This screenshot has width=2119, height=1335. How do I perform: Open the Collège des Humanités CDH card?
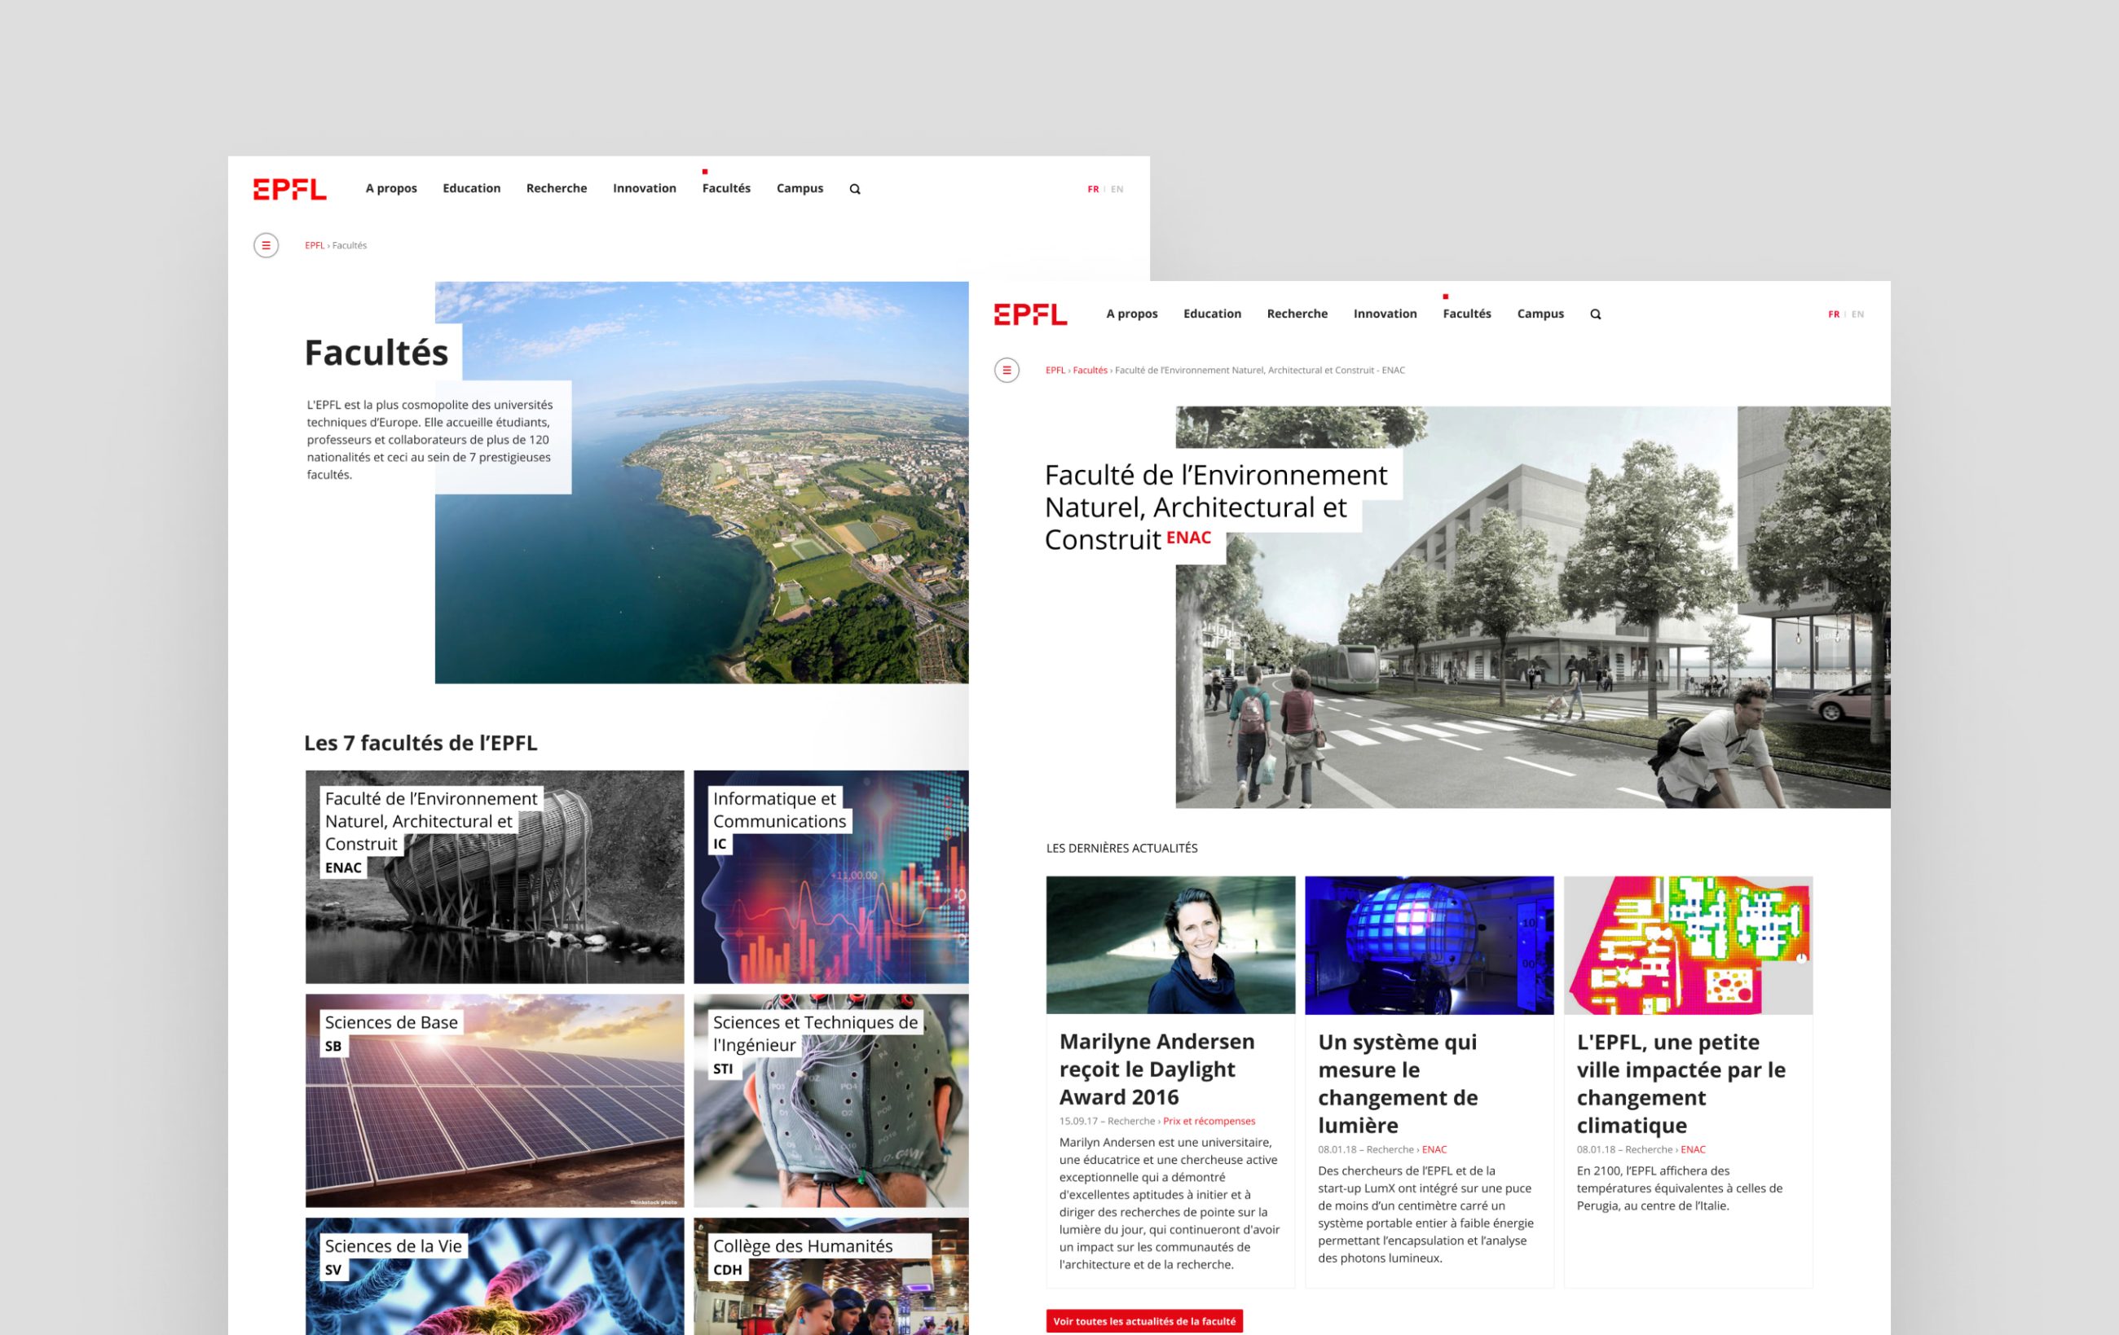[x=830, y=1276]
